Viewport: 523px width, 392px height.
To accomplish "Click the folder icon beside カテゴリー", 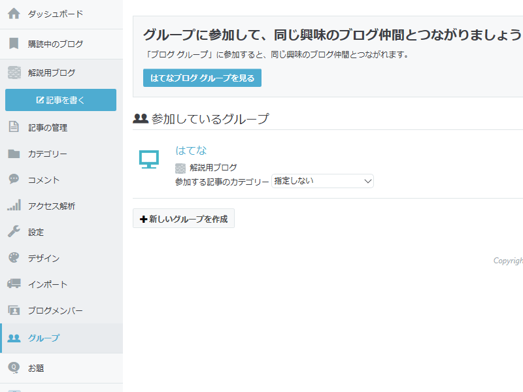I will coord(14,154).
